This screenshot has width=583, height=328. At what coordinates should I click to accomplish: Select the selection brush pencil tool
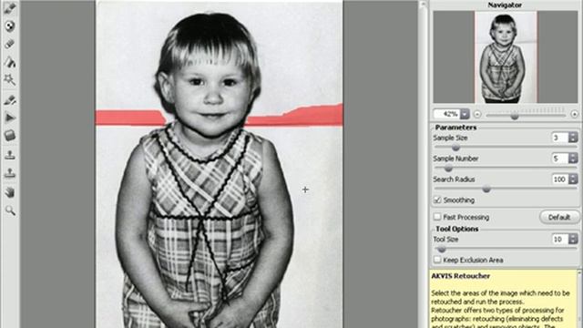10,8
